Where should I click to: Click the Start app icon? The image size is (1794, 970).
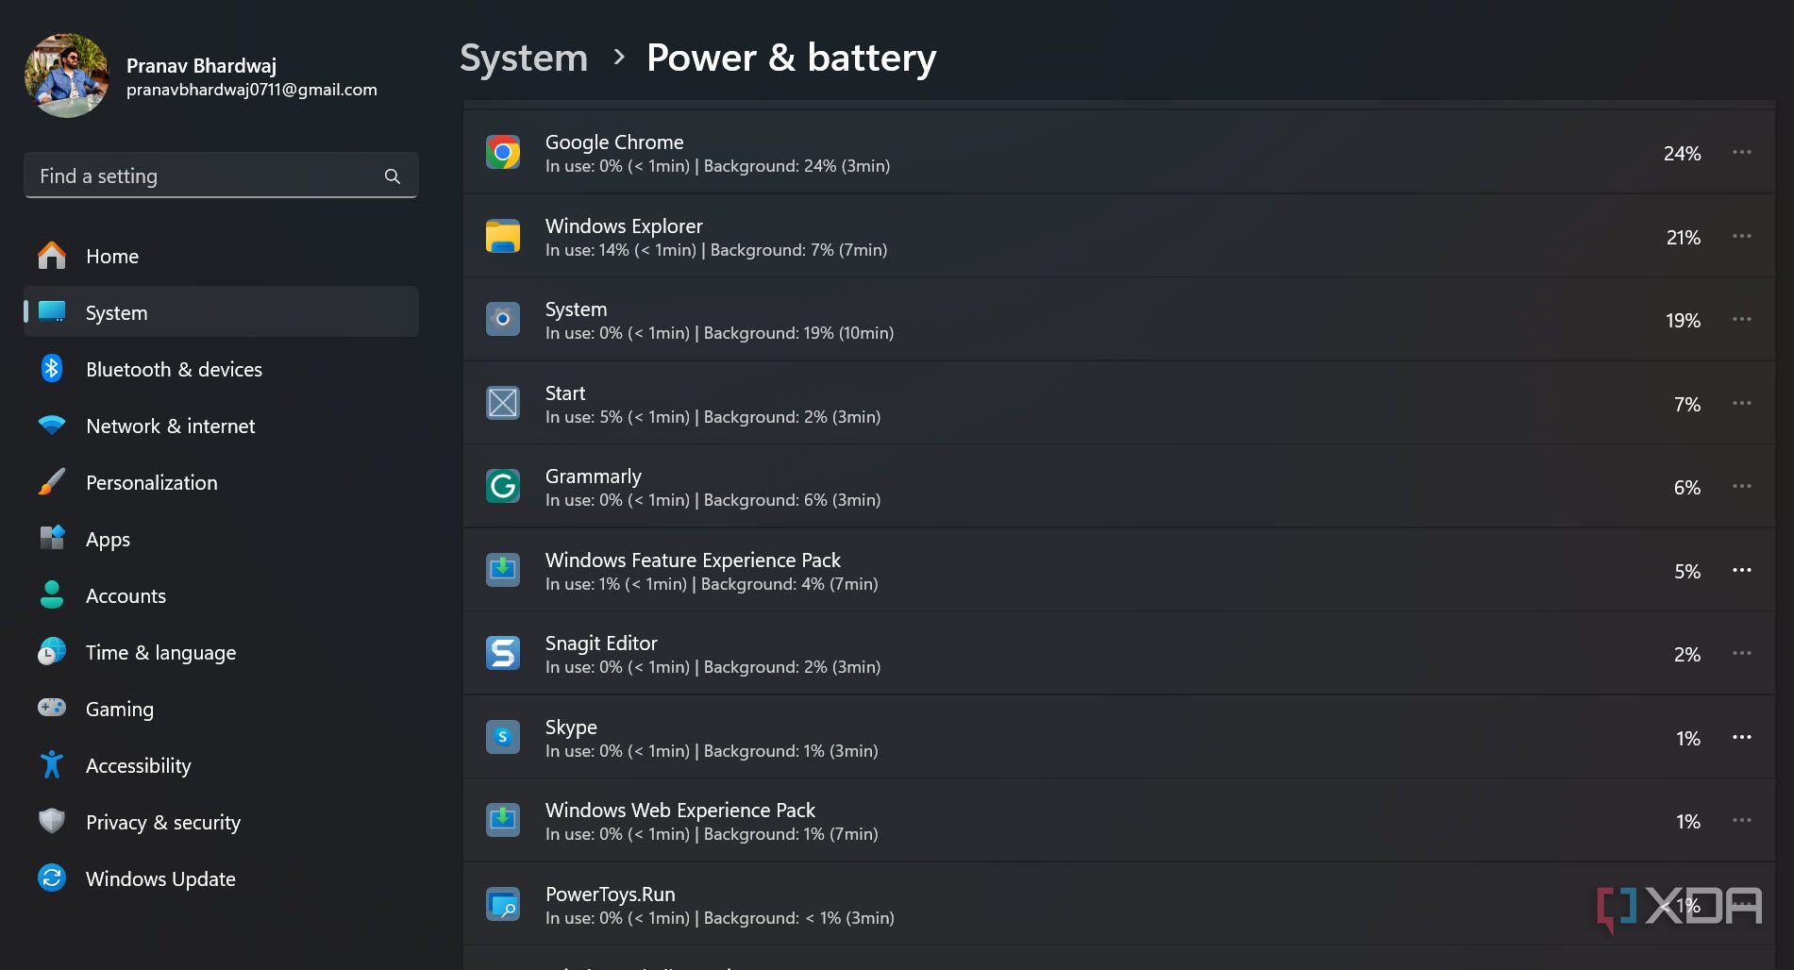point(503,403)
